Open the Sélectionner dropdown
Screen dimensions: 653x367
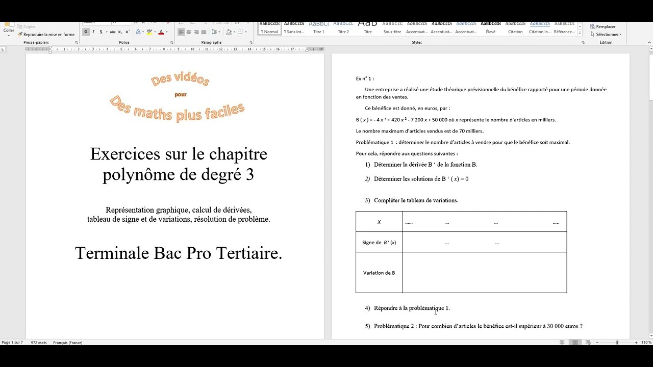(x=606, y=34)
